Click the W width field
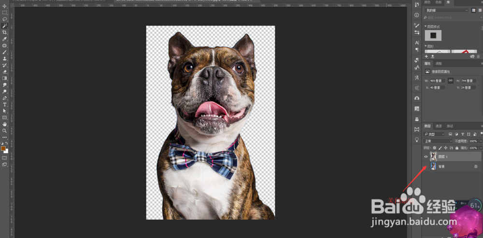Screen dimensions: 483x238 click(x=438, y=81)
